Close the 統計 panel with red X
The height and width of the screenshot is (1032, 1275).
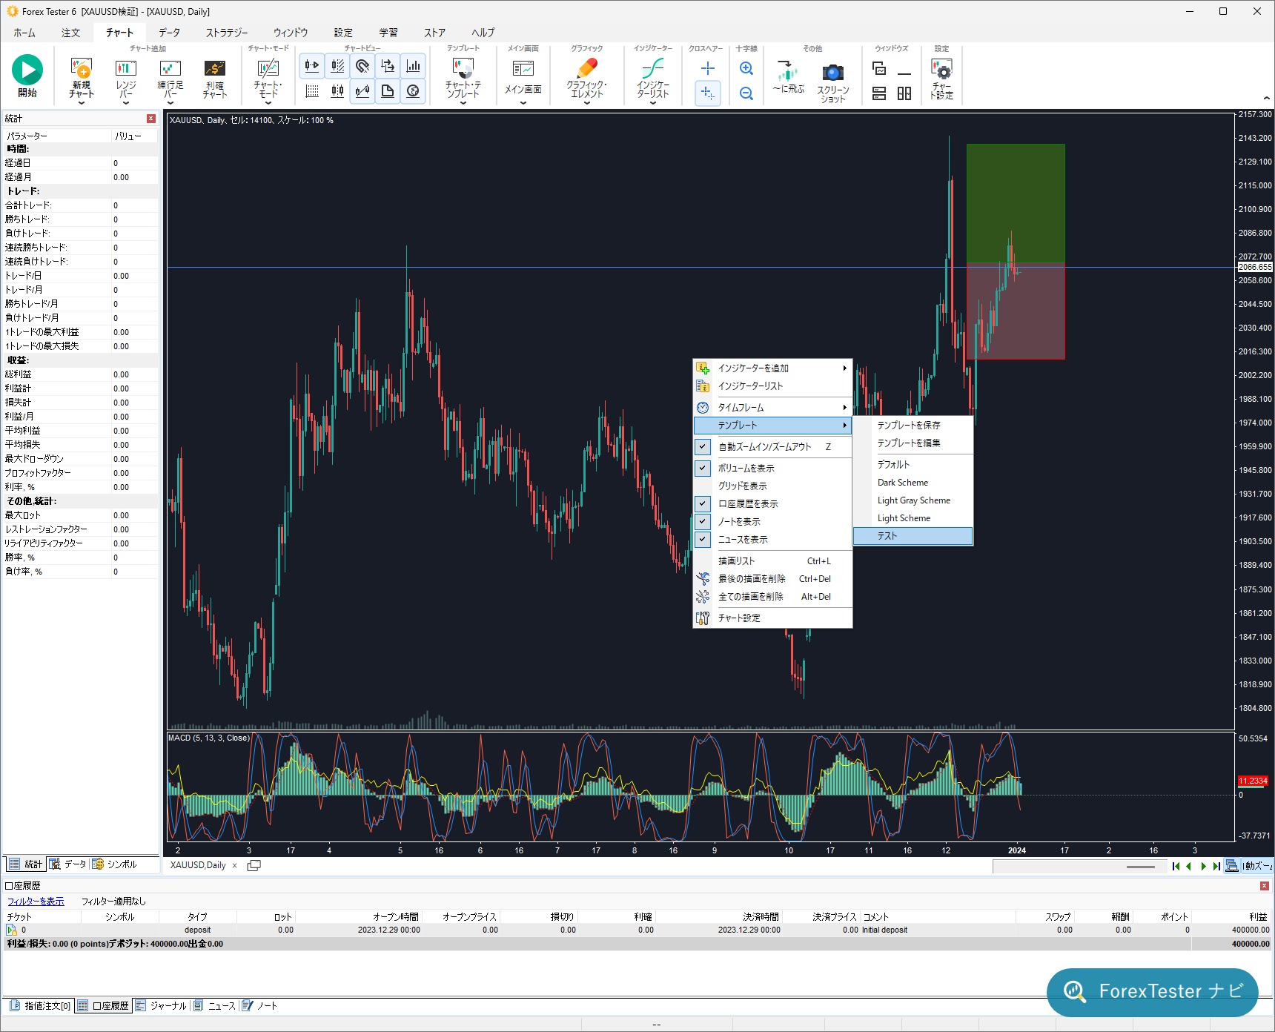click(x=151, y=119)
